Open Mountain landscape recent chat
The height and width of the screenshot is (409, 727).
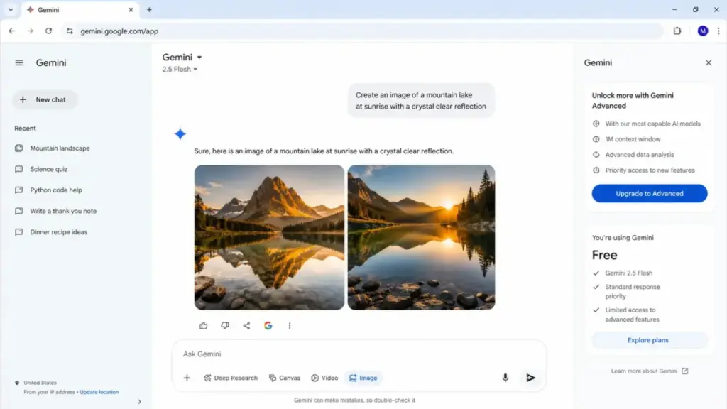[x=60, y=148]
